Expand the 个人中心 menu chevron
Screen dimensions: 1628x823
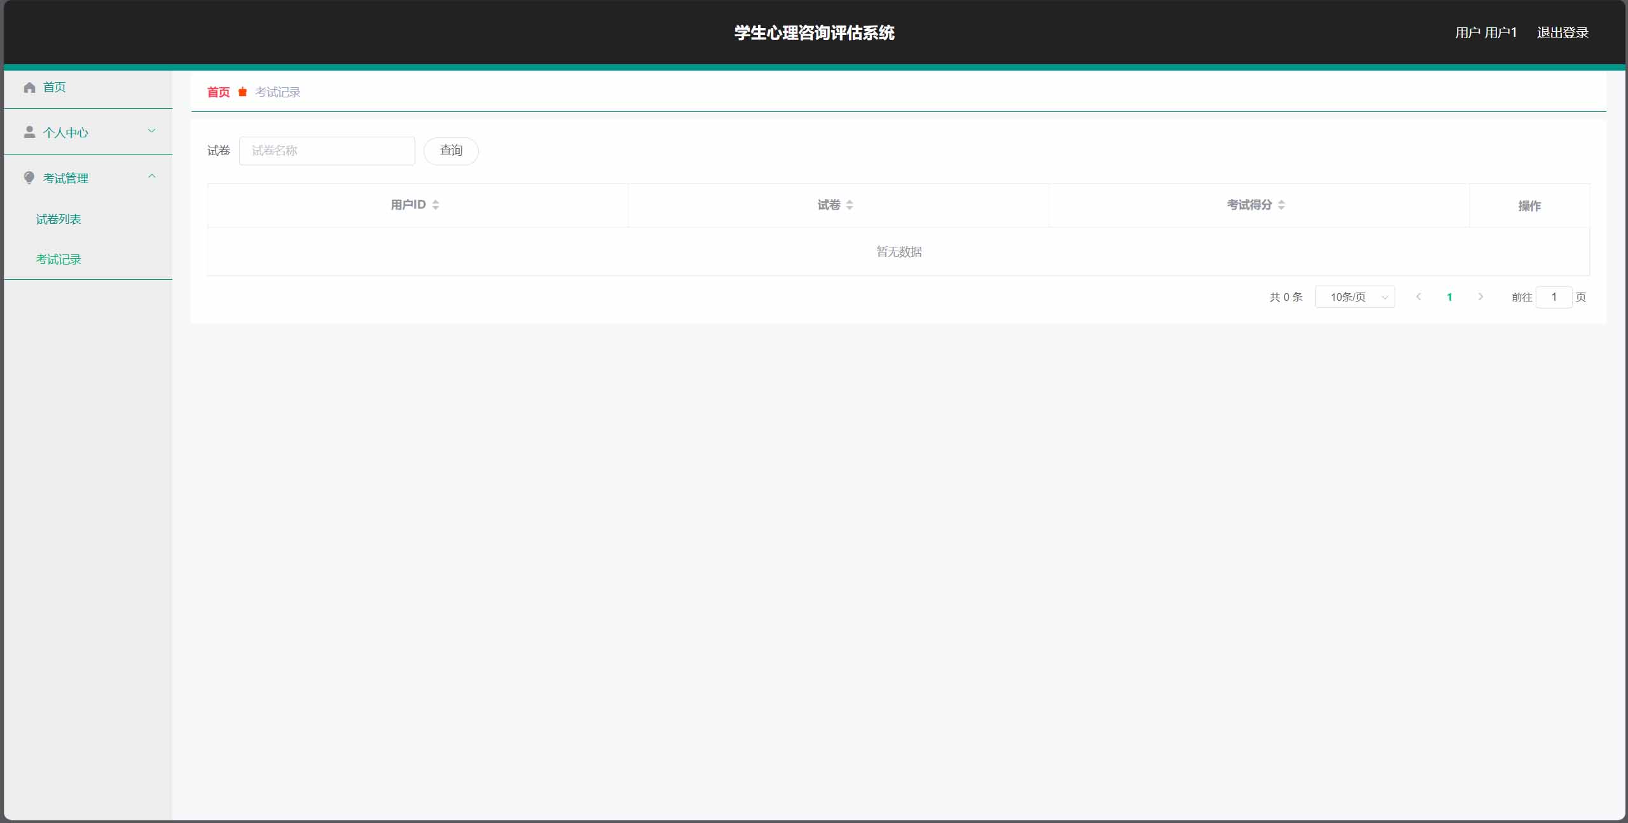(151, 131)
